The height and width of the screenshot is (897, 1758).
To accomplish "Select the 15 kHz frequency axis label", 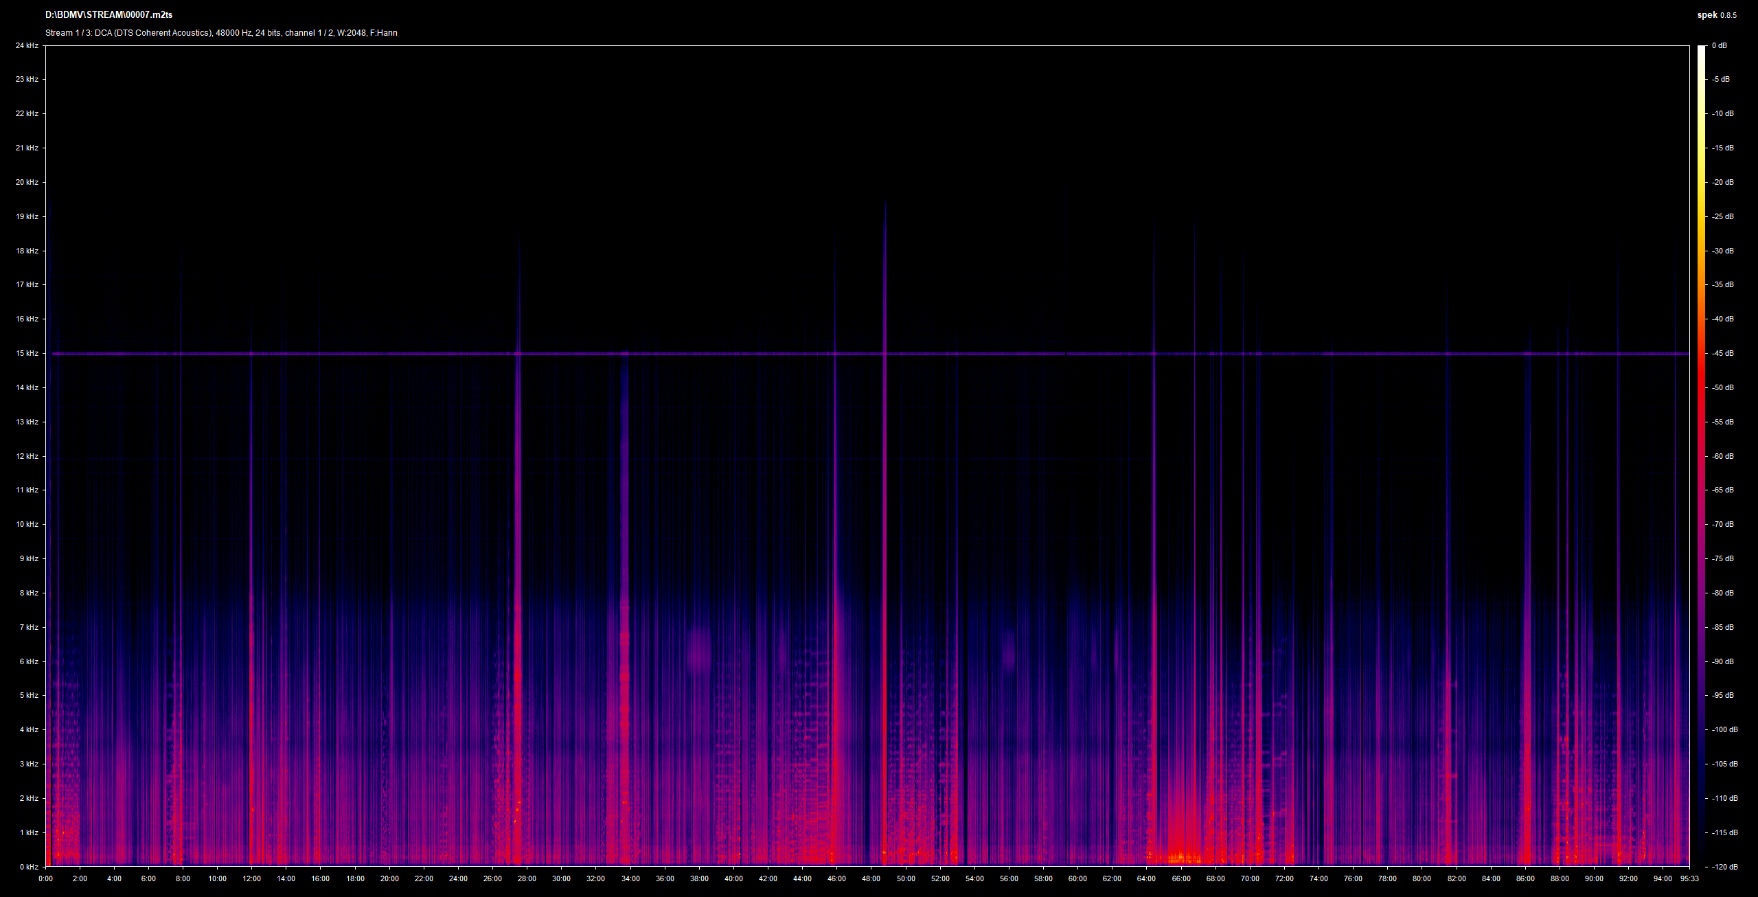I will point(27,353).
